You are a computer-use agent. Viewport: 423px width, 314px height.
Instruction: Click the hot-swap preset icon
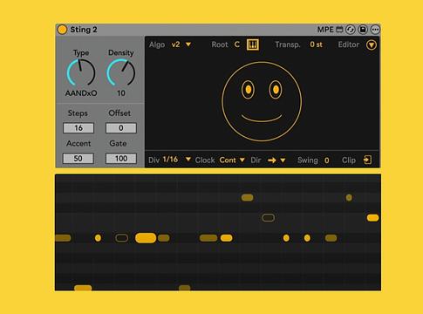(351, 30)
